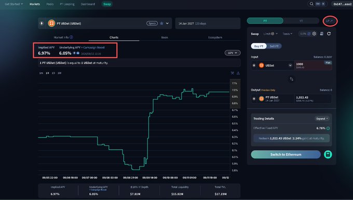
Task: Select Swap tab in trade panel
Action: click(254, 34)
